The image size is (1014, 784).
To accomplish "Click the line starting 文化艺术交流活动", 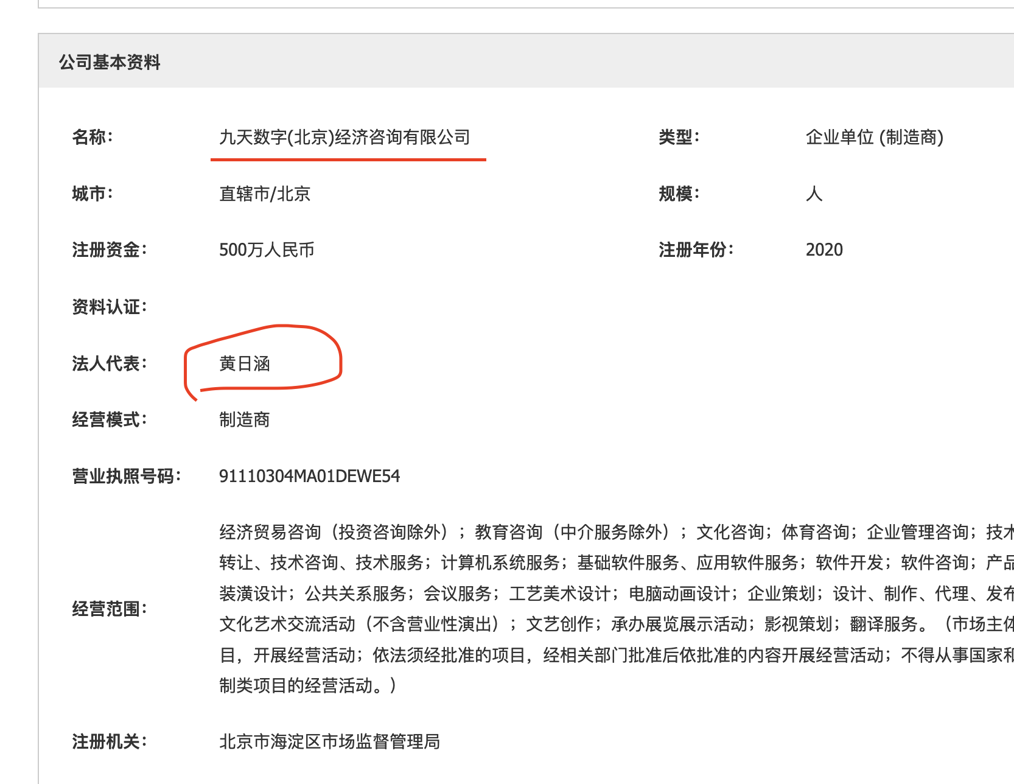I will click(616, 624).
